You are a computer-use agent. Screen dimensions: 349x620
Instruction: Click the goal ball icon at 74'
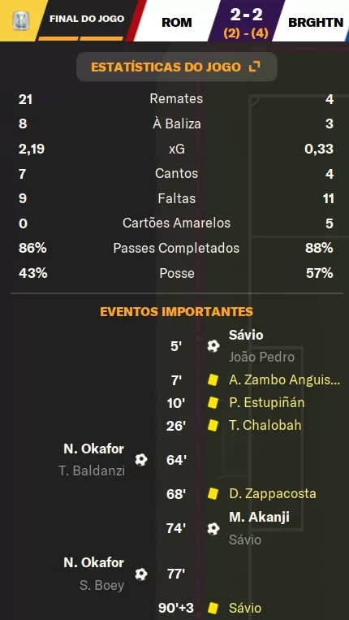point(213,529)
